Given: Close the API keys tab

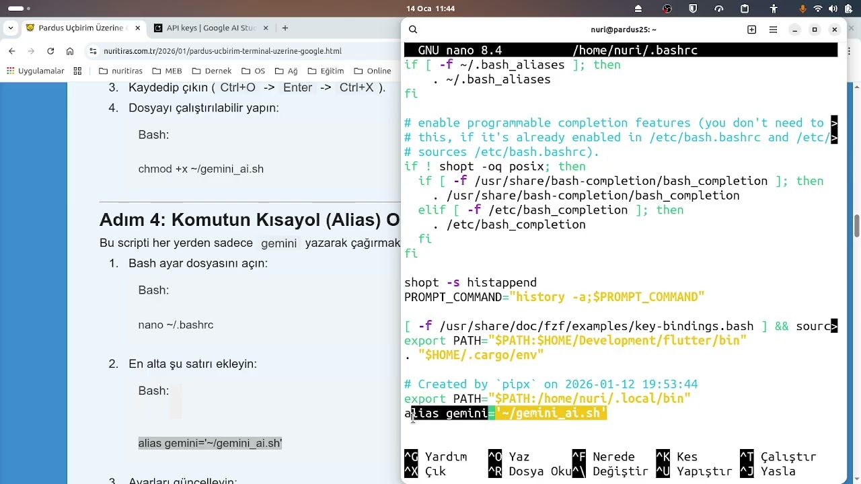Looking at the screenshot, I should tap(266, 28).
